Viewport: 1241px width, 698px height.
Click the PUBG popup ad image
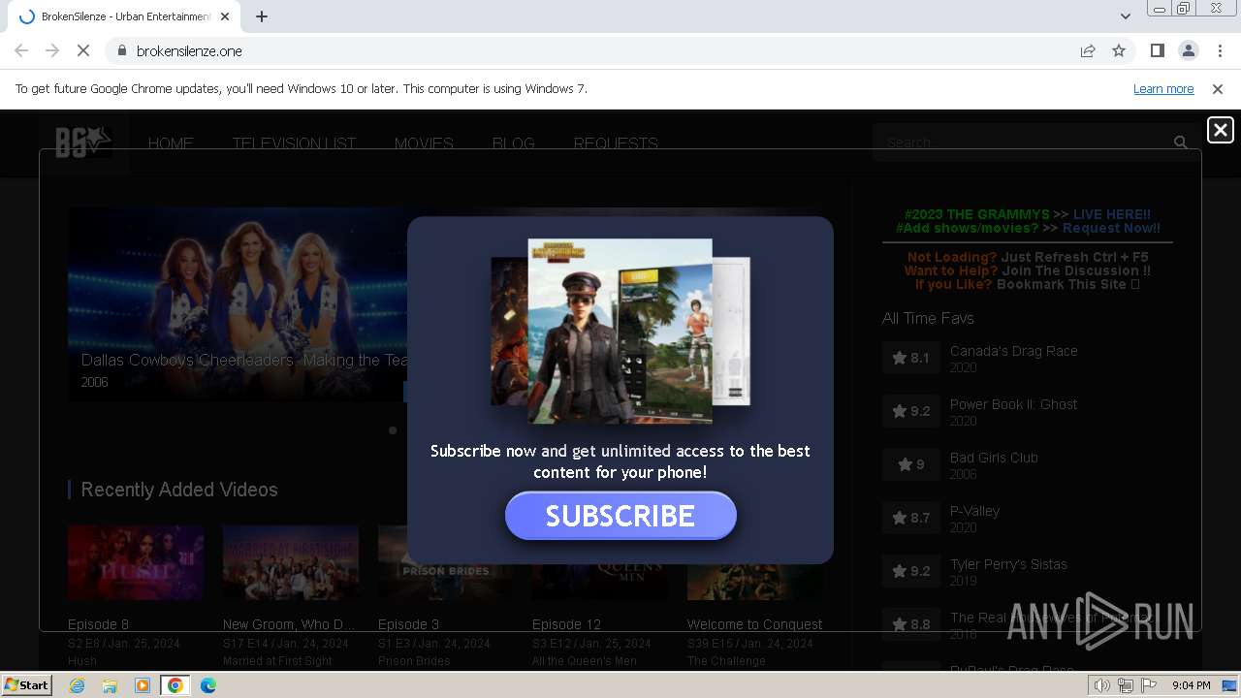click(620, 331)
